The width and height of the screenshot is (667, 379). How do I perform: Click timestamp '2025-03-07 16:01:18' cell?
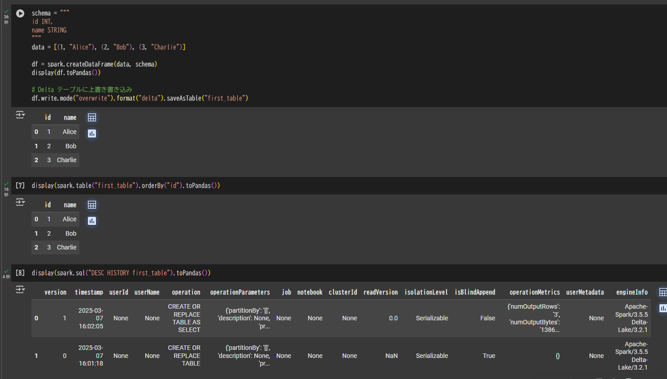click(x=91, y=356)
